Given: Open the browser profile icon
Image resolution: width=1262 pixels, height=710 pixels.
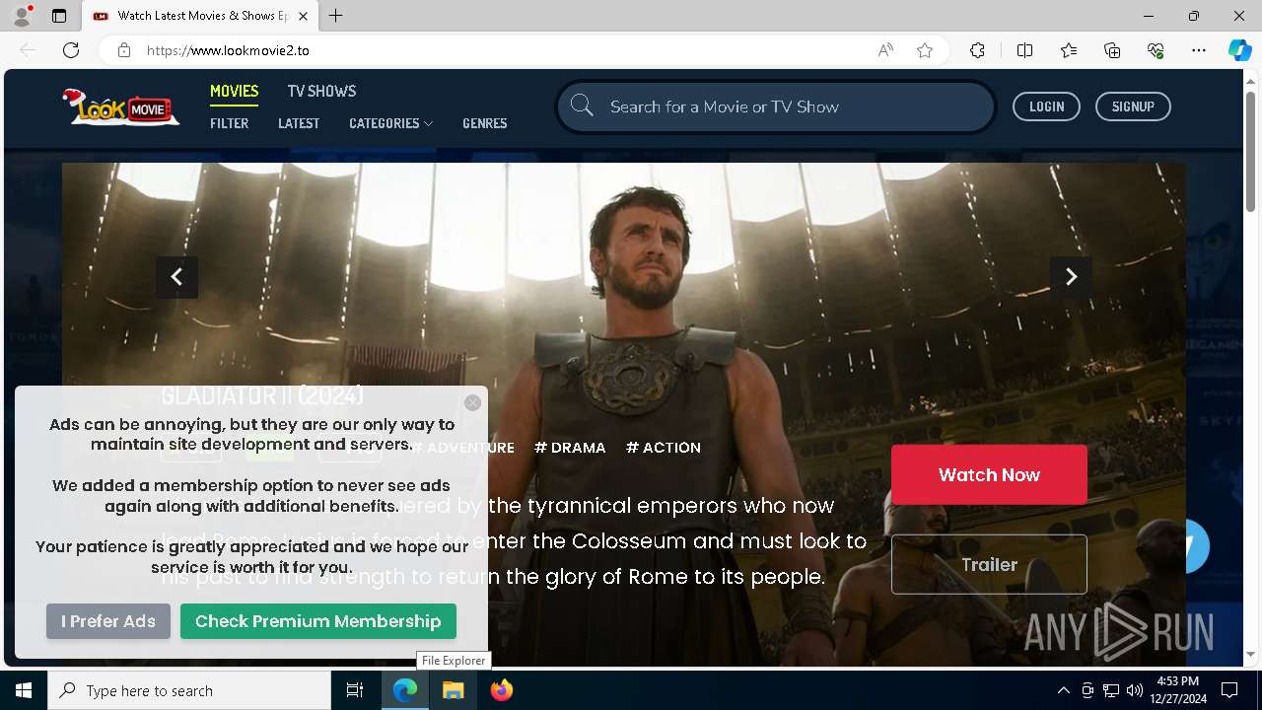Looking at the screenshot, I should click(x=22, y=16).
